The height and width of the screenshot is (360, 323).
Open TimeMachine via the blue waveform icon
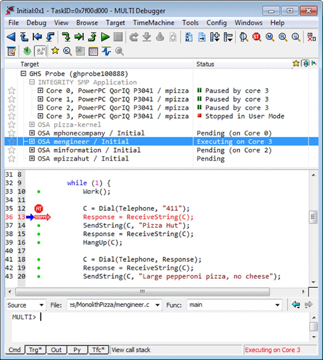[x=106, y=51]
